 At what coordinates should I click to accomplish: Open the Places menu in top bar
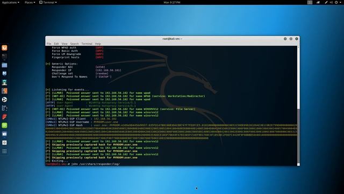point(30,2)
